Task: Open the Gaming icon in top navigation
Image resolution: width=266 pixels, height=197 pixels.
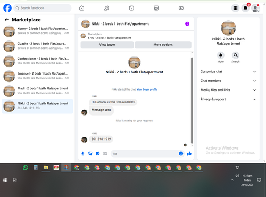Action: [181, 8]
